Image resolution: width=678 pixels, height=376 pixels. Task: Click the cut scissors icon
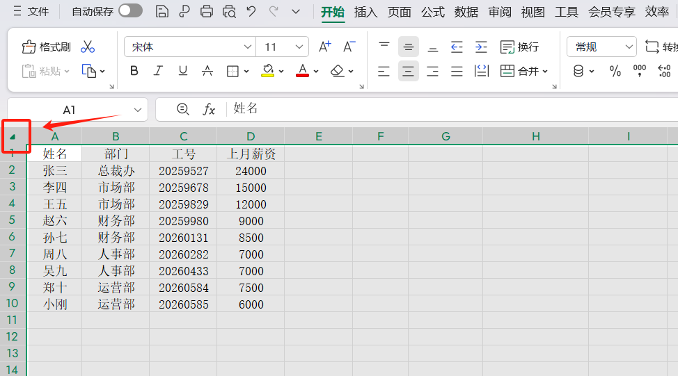[88, 47]
